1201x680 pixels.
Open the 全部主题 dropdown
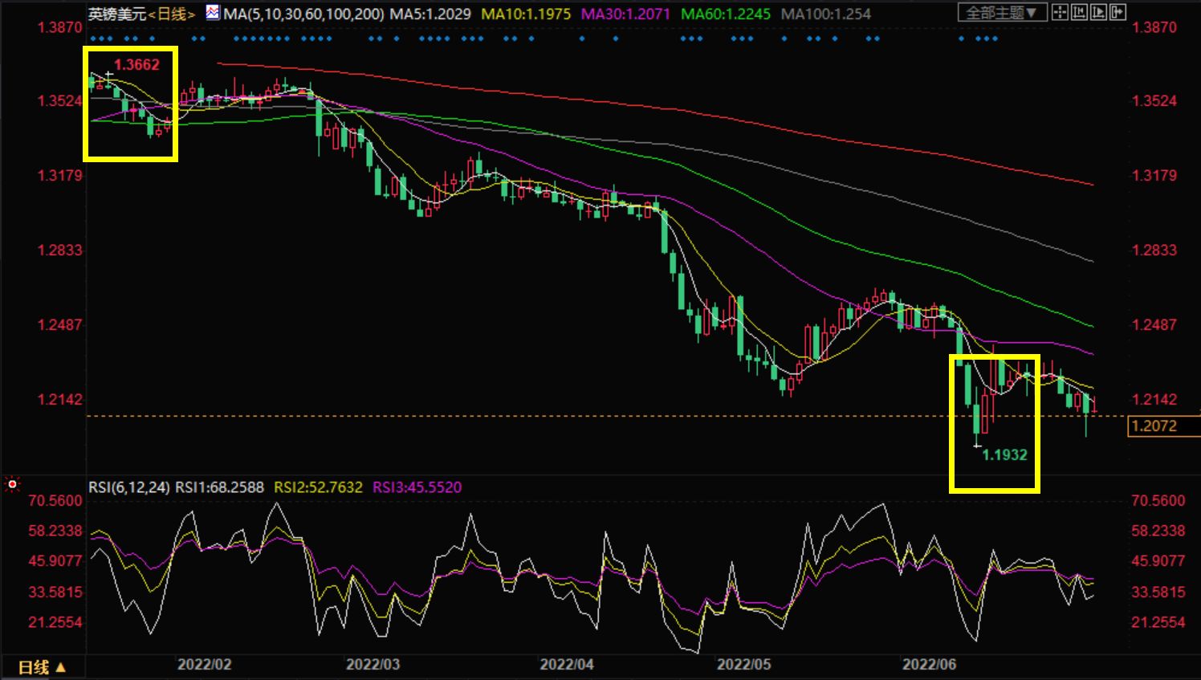1001,13
